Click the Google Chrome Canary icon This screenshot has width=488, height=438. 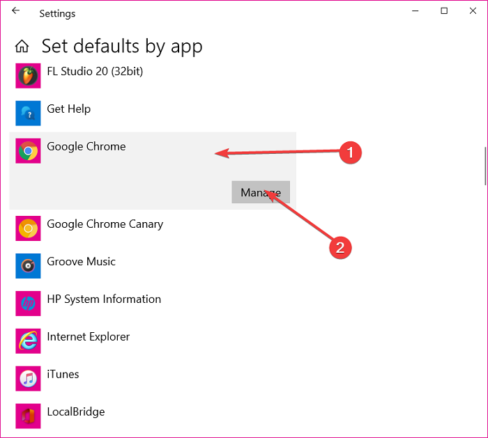pos(28,228)
